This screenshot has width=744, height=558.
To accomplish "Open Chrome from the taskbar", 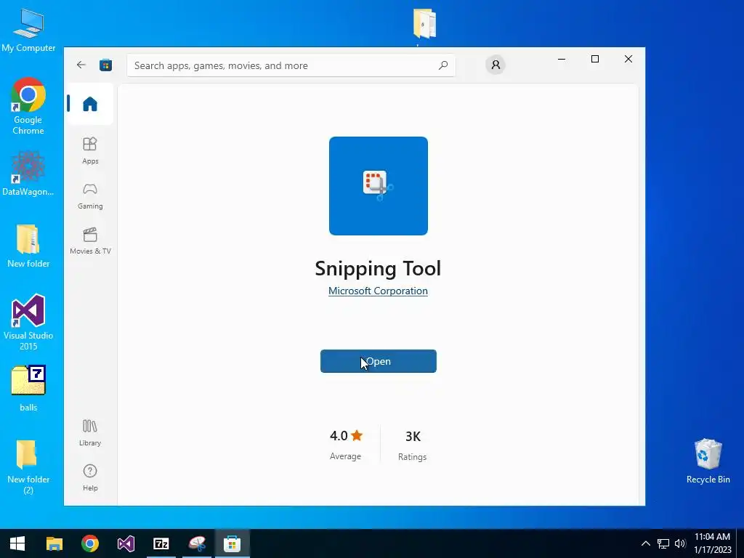I will coord(89,543).
